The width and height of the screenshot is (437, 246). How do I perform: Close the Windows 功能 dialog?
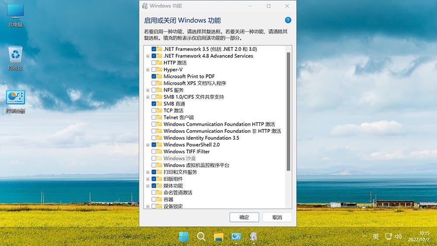[287, 6]
